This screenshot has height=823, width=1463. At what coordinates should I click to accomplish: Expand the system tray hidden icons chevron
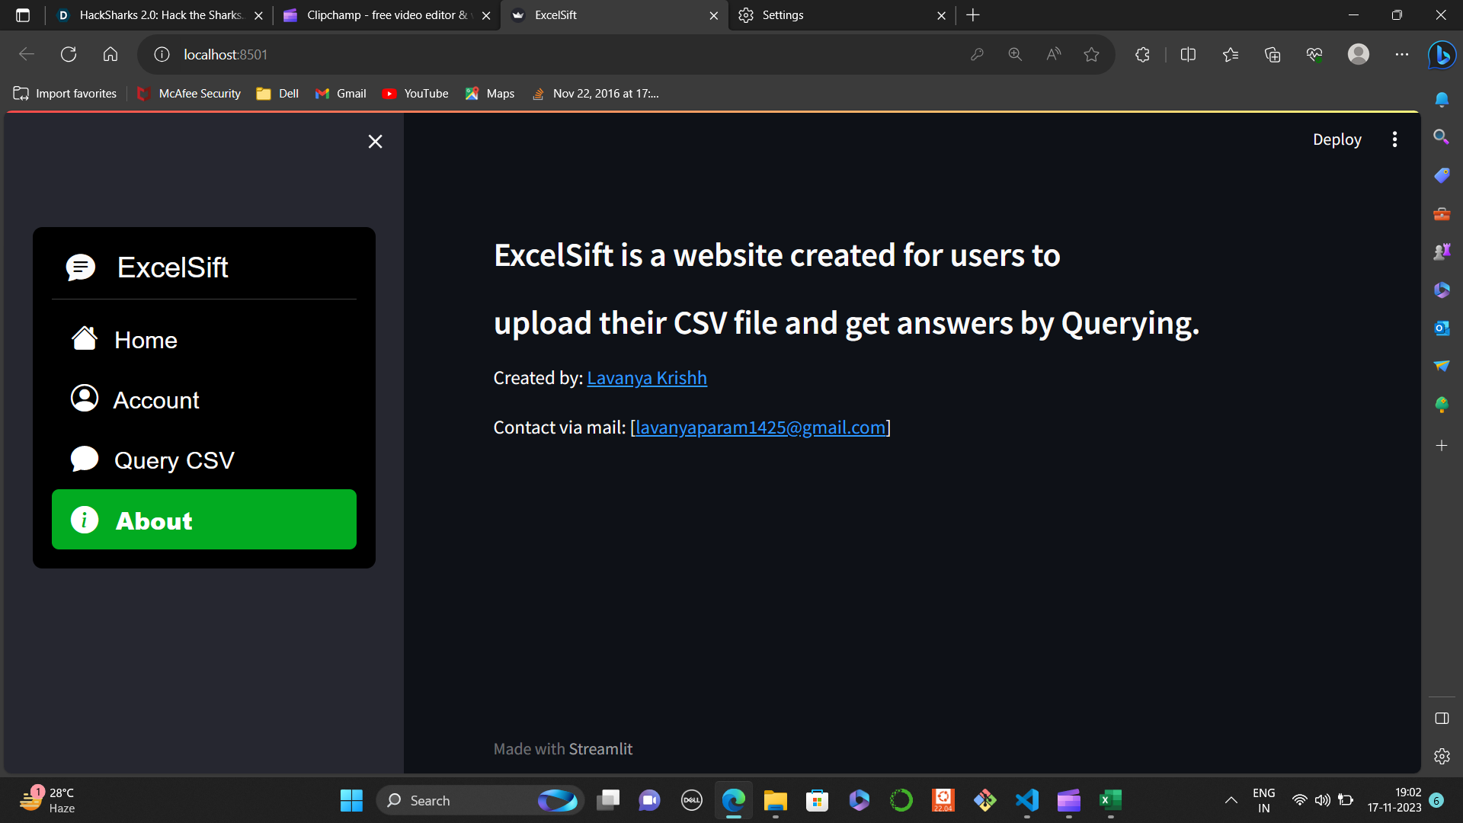click(x=1231, y=800)
